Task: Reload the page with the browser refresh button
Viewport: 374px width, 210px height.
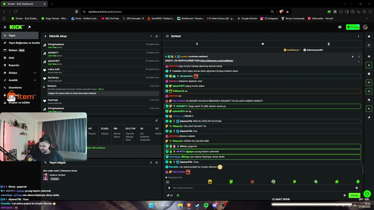Action: 15,12
